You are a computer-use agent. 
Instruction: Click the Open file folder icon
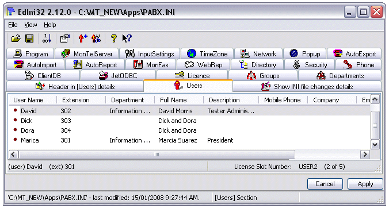(16, 38)
